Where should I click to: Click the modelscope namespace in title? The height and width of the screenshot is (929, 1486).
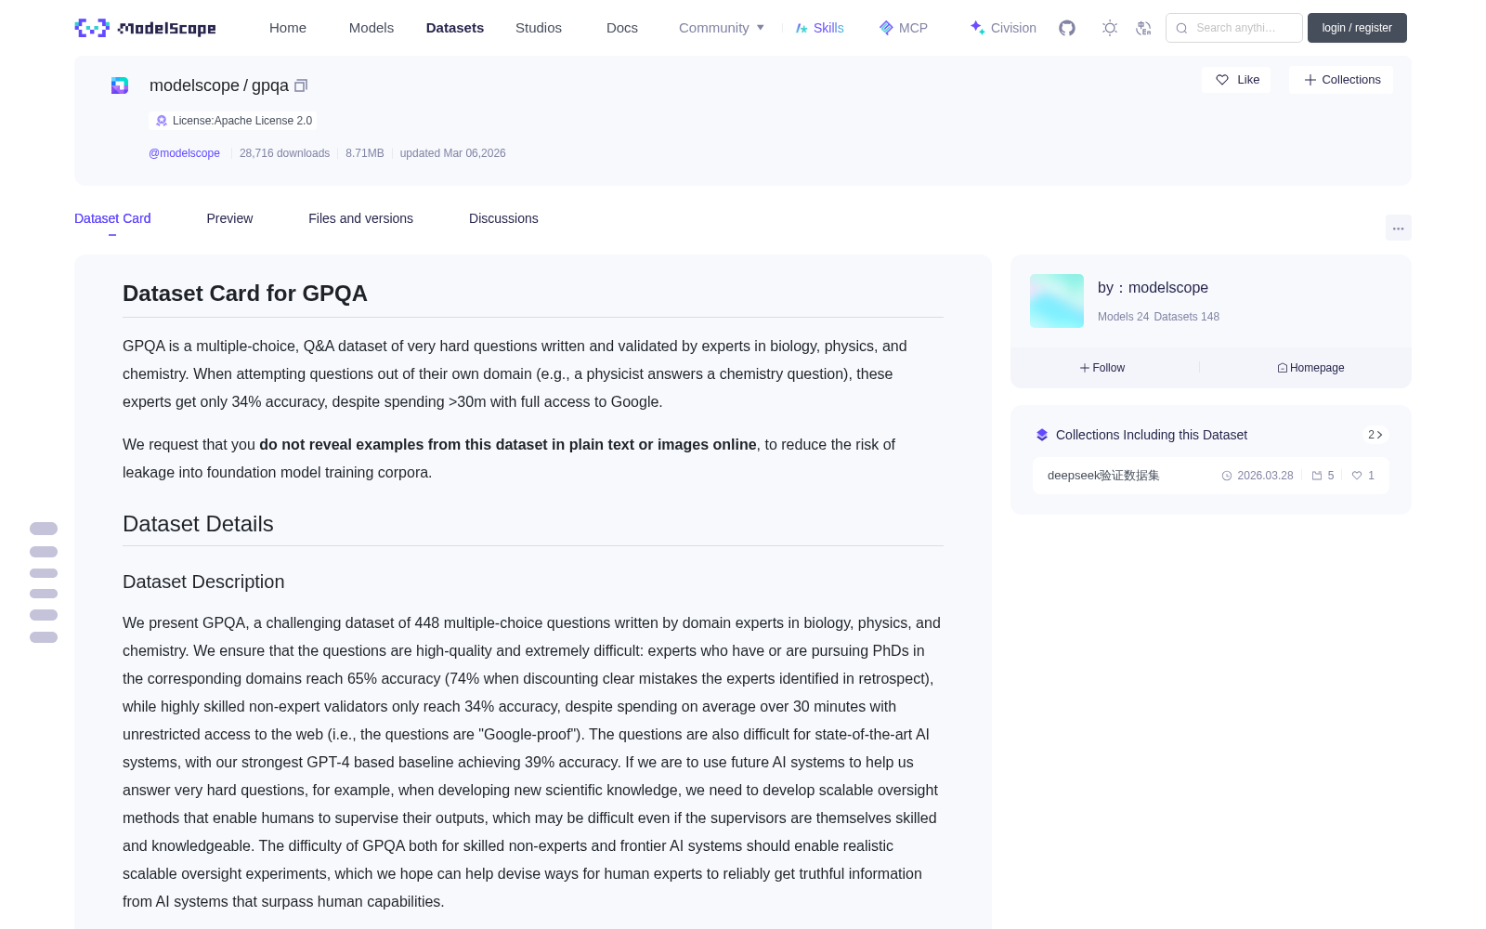click(194, 85)
